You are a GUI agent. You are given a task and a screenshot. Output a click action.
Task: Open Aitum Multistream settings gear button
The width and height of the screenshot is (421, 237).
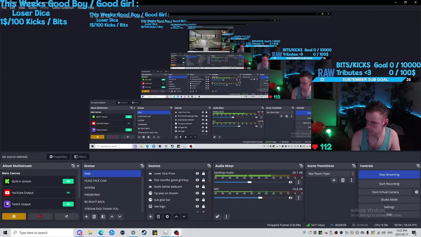click(x=14, y=217)
